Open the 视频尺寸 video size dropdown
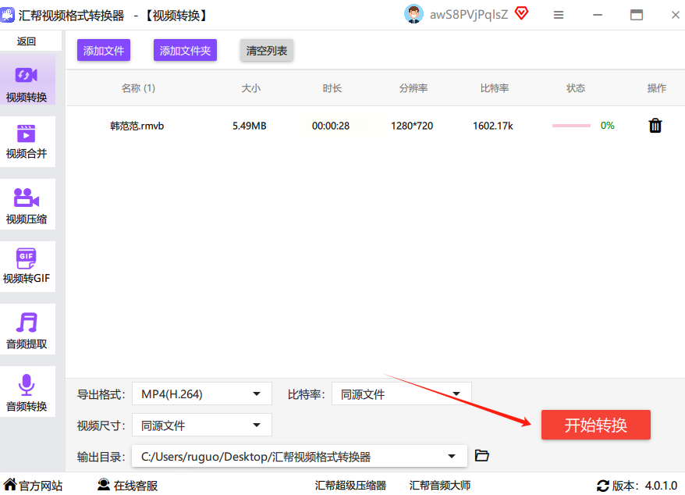This screenshot has width=685, height=495. (x=201, y=426)
